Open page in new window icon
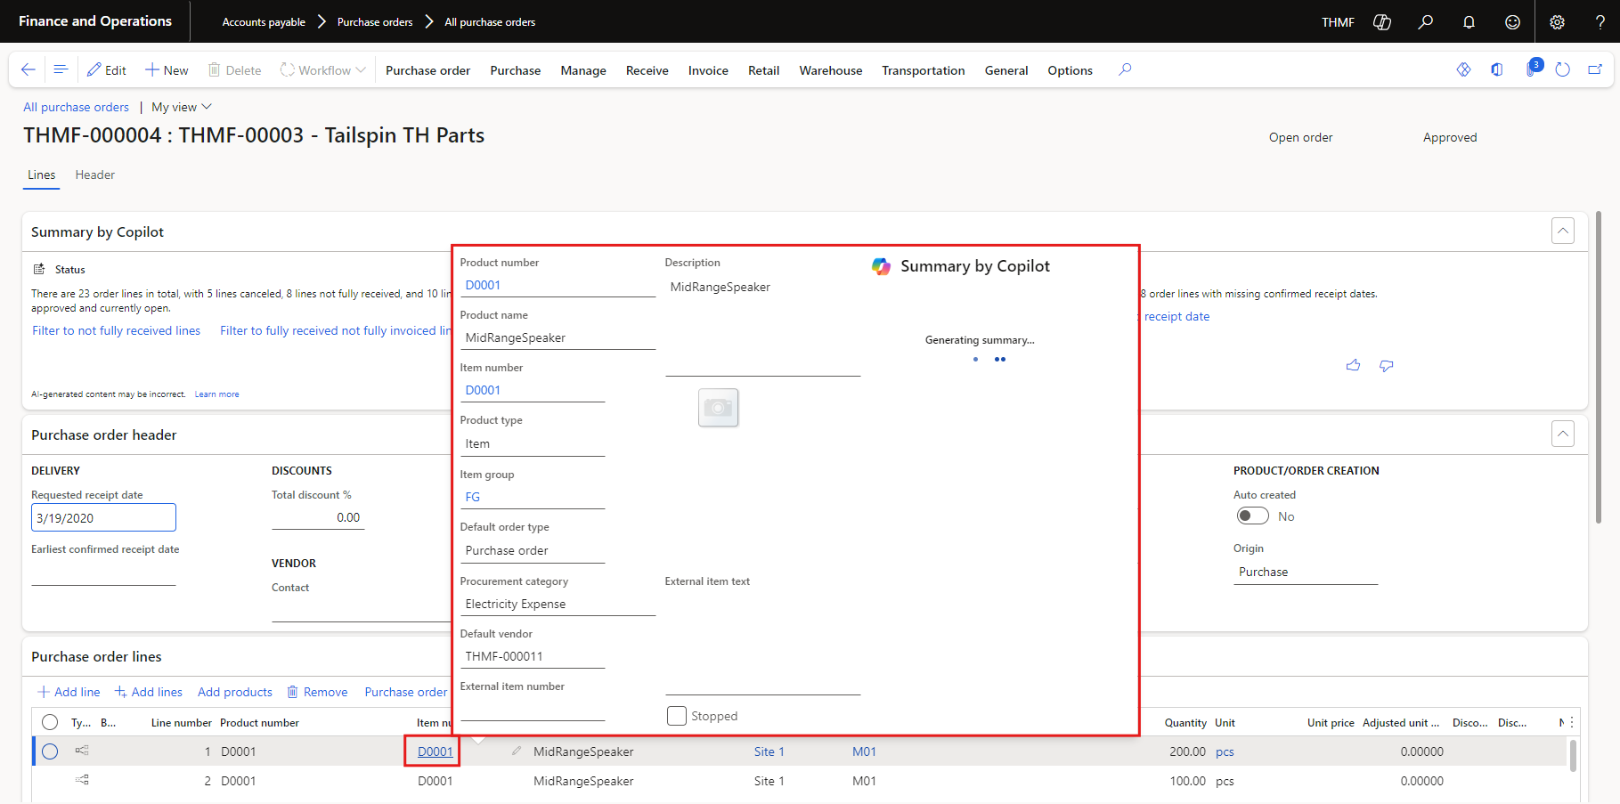Screen dimensions: 1620x804 click(1595, 69)
